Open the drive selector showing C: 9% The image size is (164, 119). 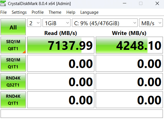click(105, 23)
